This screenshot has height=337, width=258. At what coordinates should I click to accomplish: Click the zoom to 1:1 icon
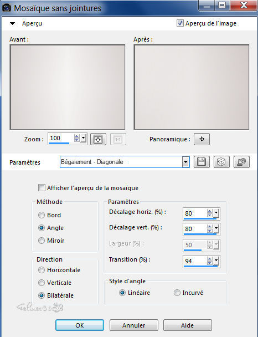[x=118, y=139]
